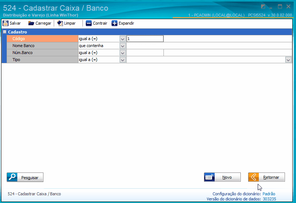The height and width of the screenshot is (203, 296).
Task: Click the Carregar label in toolbar
Action: [43, 23]
